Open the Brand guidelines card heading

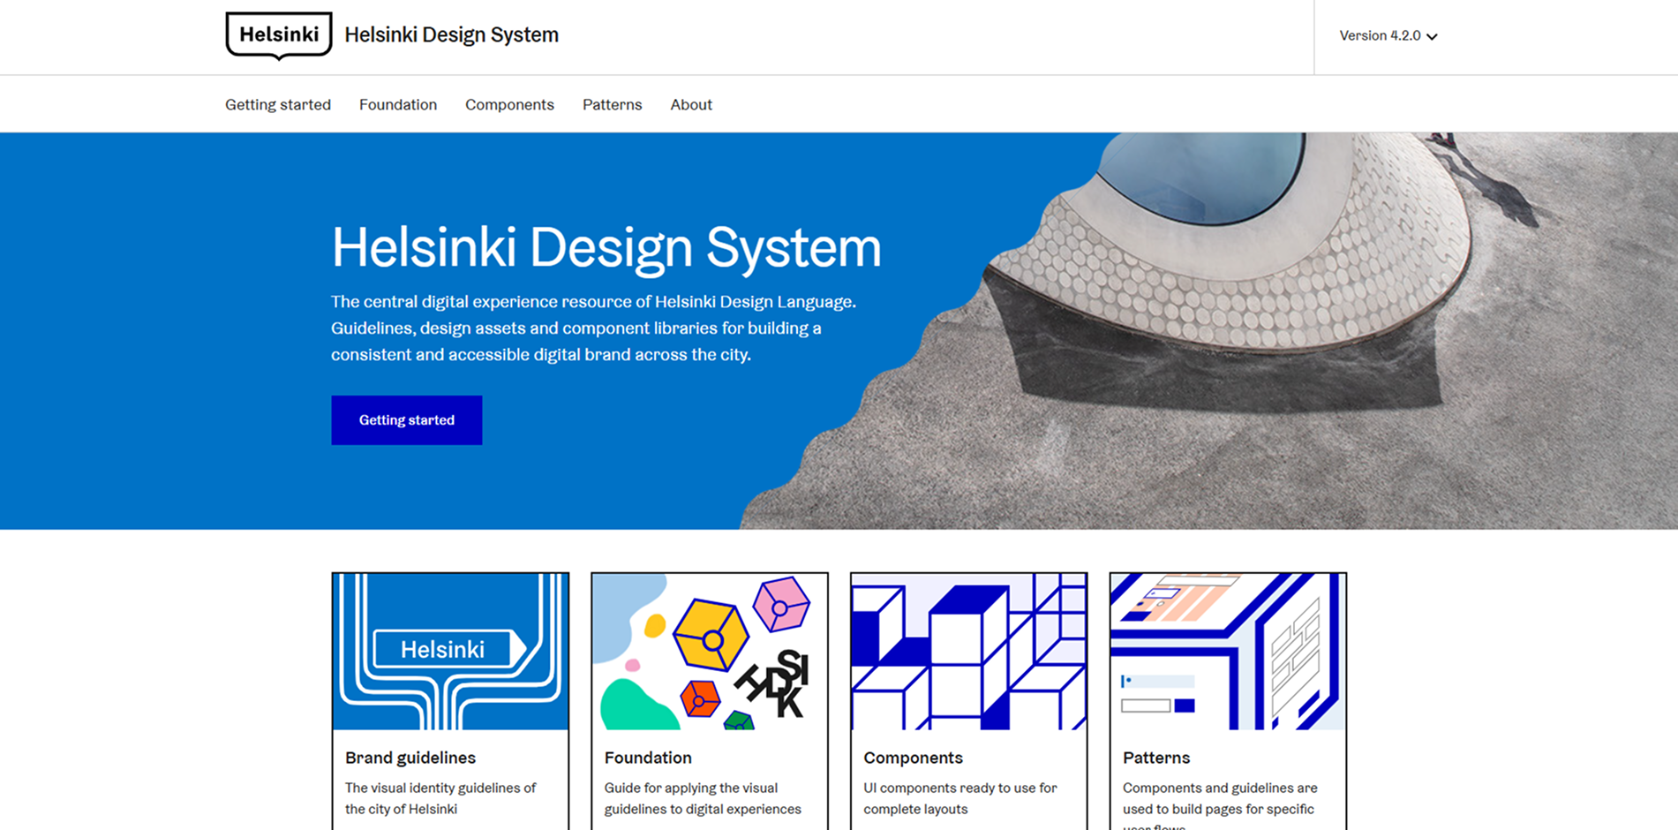point(410,758)
